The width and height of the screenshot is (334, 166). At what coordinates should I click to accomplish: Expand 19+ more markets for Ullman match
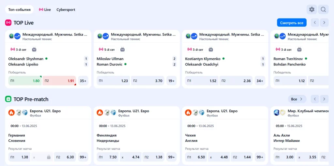point(171,81)
